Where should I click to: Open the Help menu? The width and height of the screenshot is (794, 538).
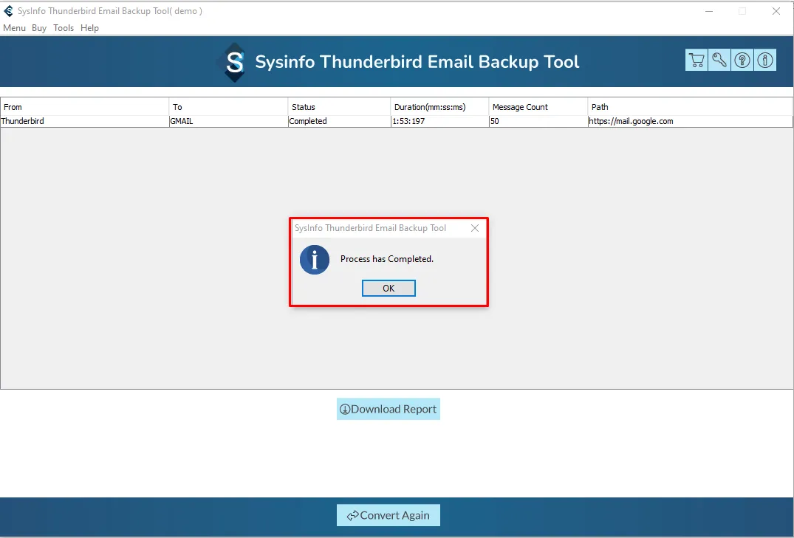pyautogui.click(x=89, y=28)
